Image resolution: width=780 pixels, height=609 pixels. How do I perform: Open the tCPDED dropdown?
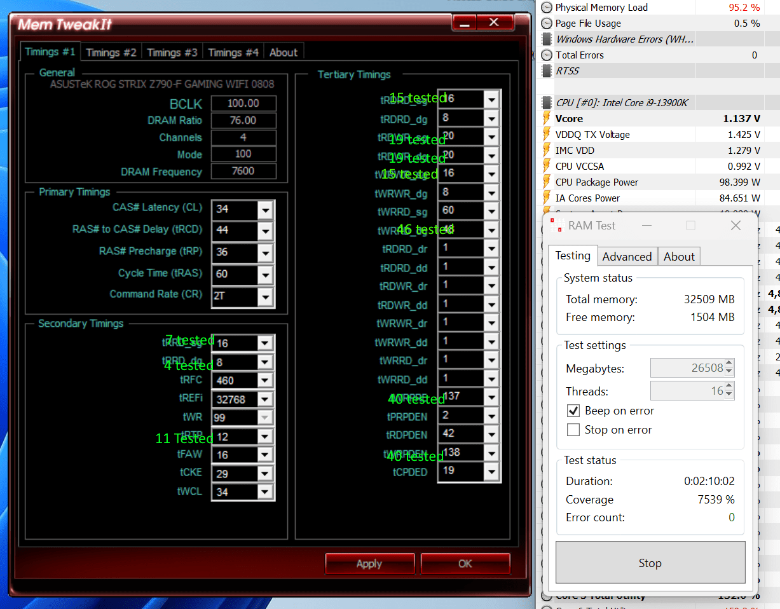tap(491, 472)
